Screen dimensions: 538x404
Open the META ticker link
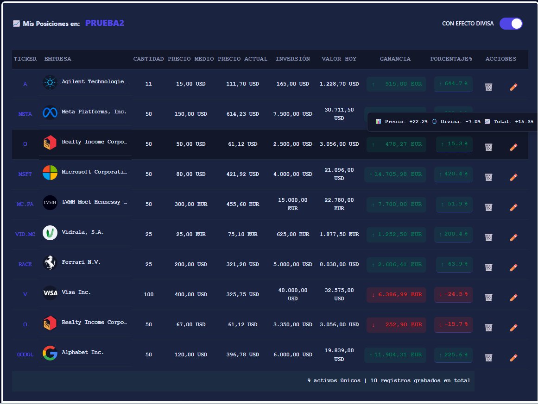coord(25,114)
